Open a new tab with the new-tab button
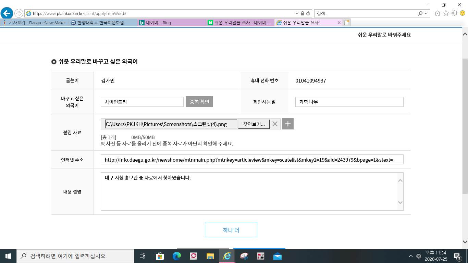Image resolution: width=468 pixels, height=263 pixels. 347,23
